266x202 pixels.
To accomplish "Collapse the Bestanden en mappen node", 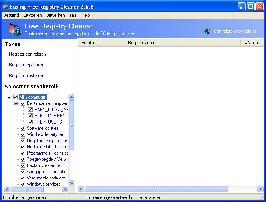I will pyautogui.click(x=16, y=103).
